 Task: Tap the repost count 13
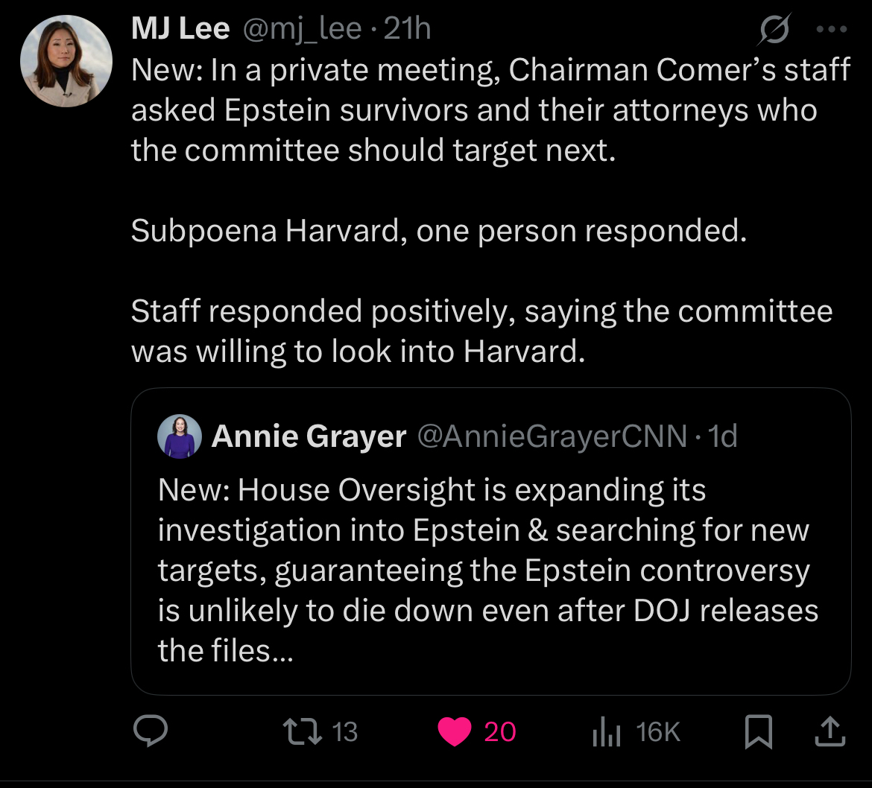click(x=344, y=731)
